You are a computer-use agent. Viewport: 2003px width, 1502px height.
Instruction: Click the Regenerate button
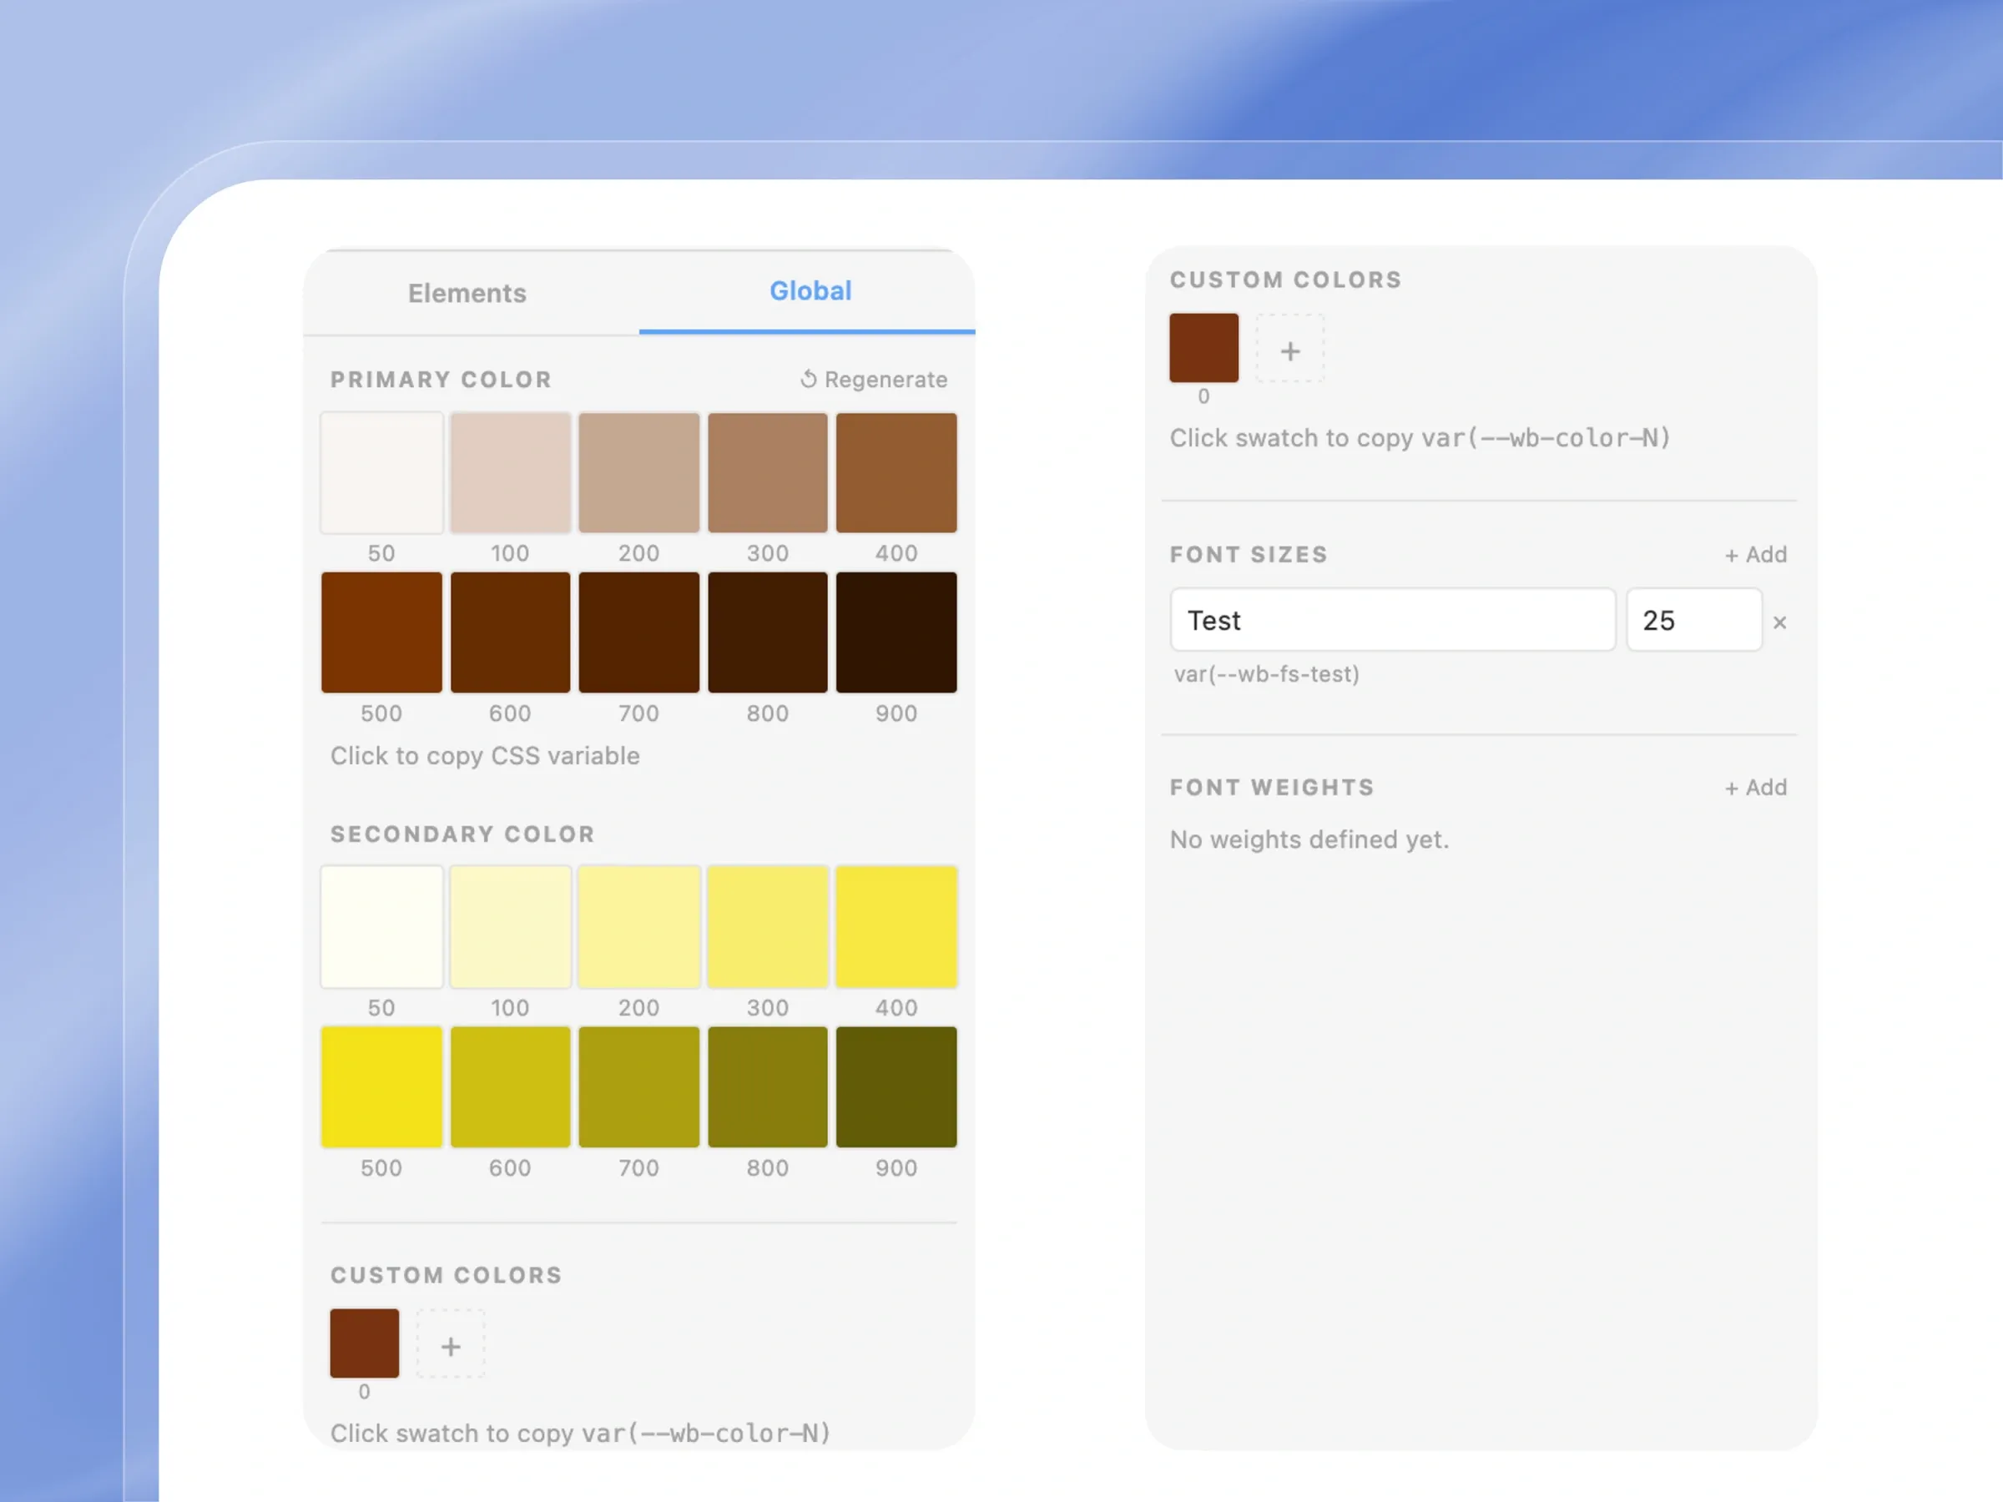coord(874,380)
